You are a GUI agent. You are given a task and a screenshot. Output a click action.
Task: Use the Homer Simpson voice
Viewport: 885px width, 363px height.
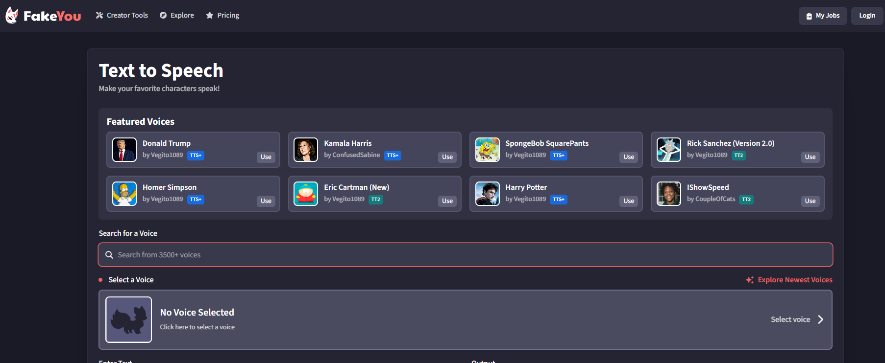point(266,201)
